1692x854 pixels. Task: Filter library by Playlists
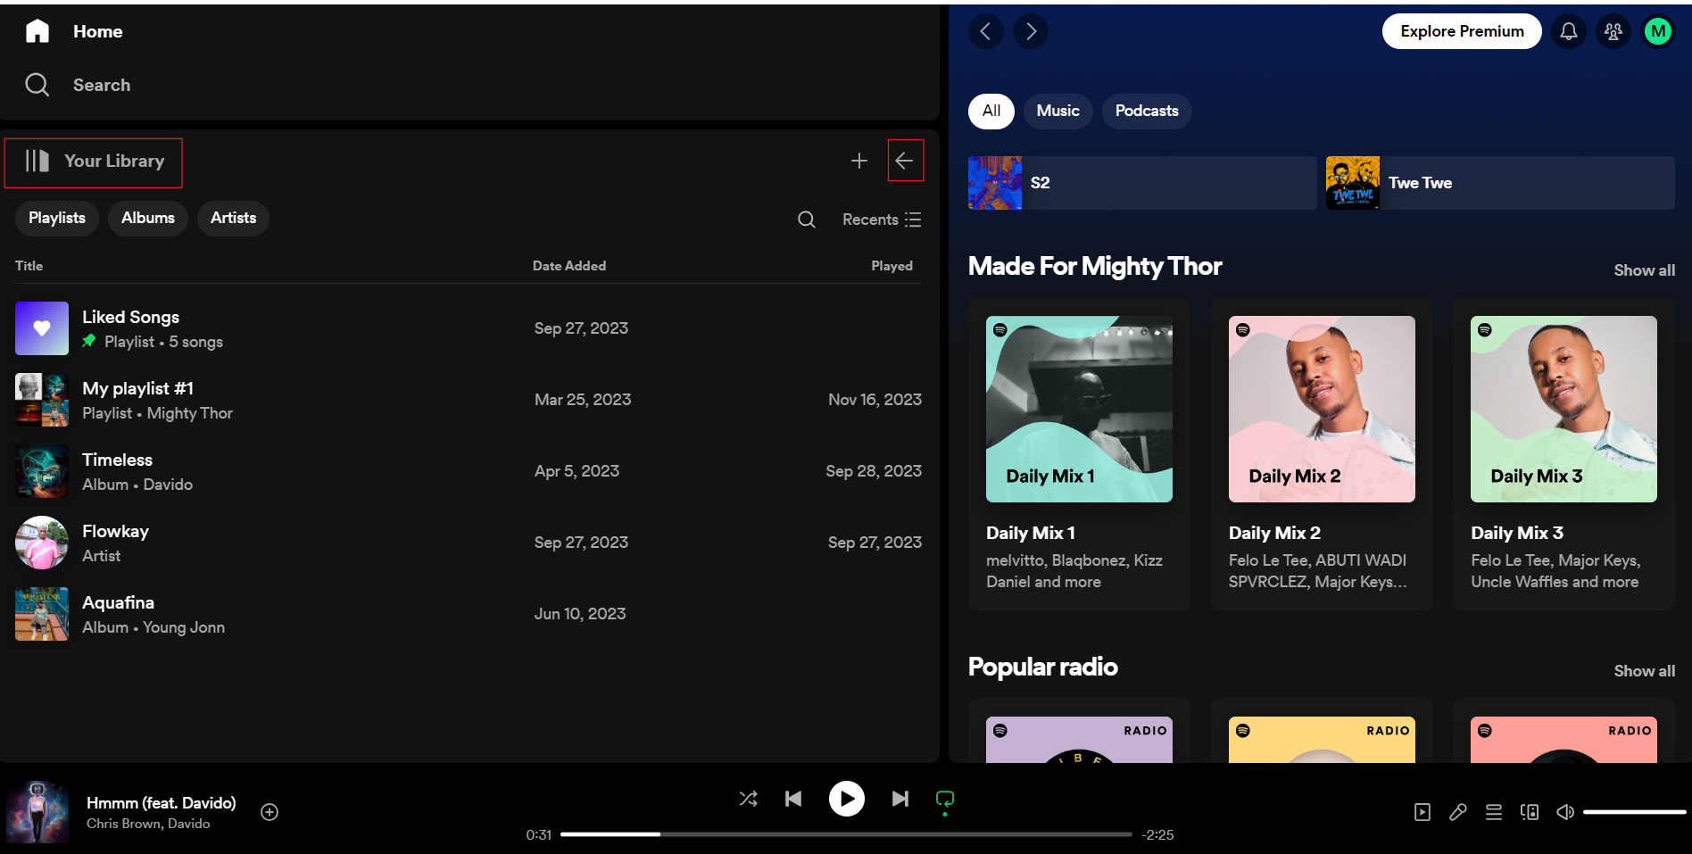tap(57, 218)
